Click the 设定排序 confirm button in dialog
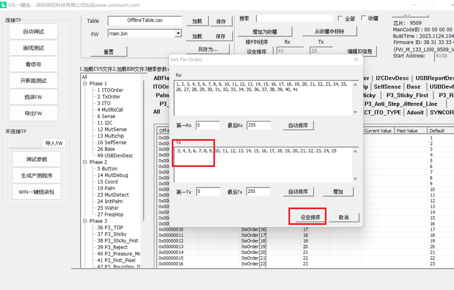This screenshot has width=454, height=290. [x=310, y=217]
